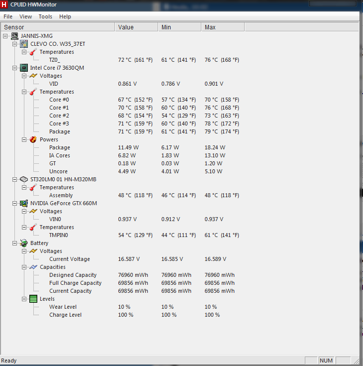363x366 pixels.
Task: Collapse the Capacities group
Action: click(x=24, y=267)
